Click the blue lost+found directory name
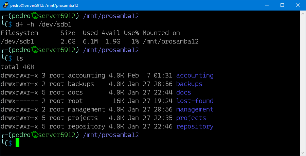This screenshot has height=156, width=306. (x=195, y=101)
